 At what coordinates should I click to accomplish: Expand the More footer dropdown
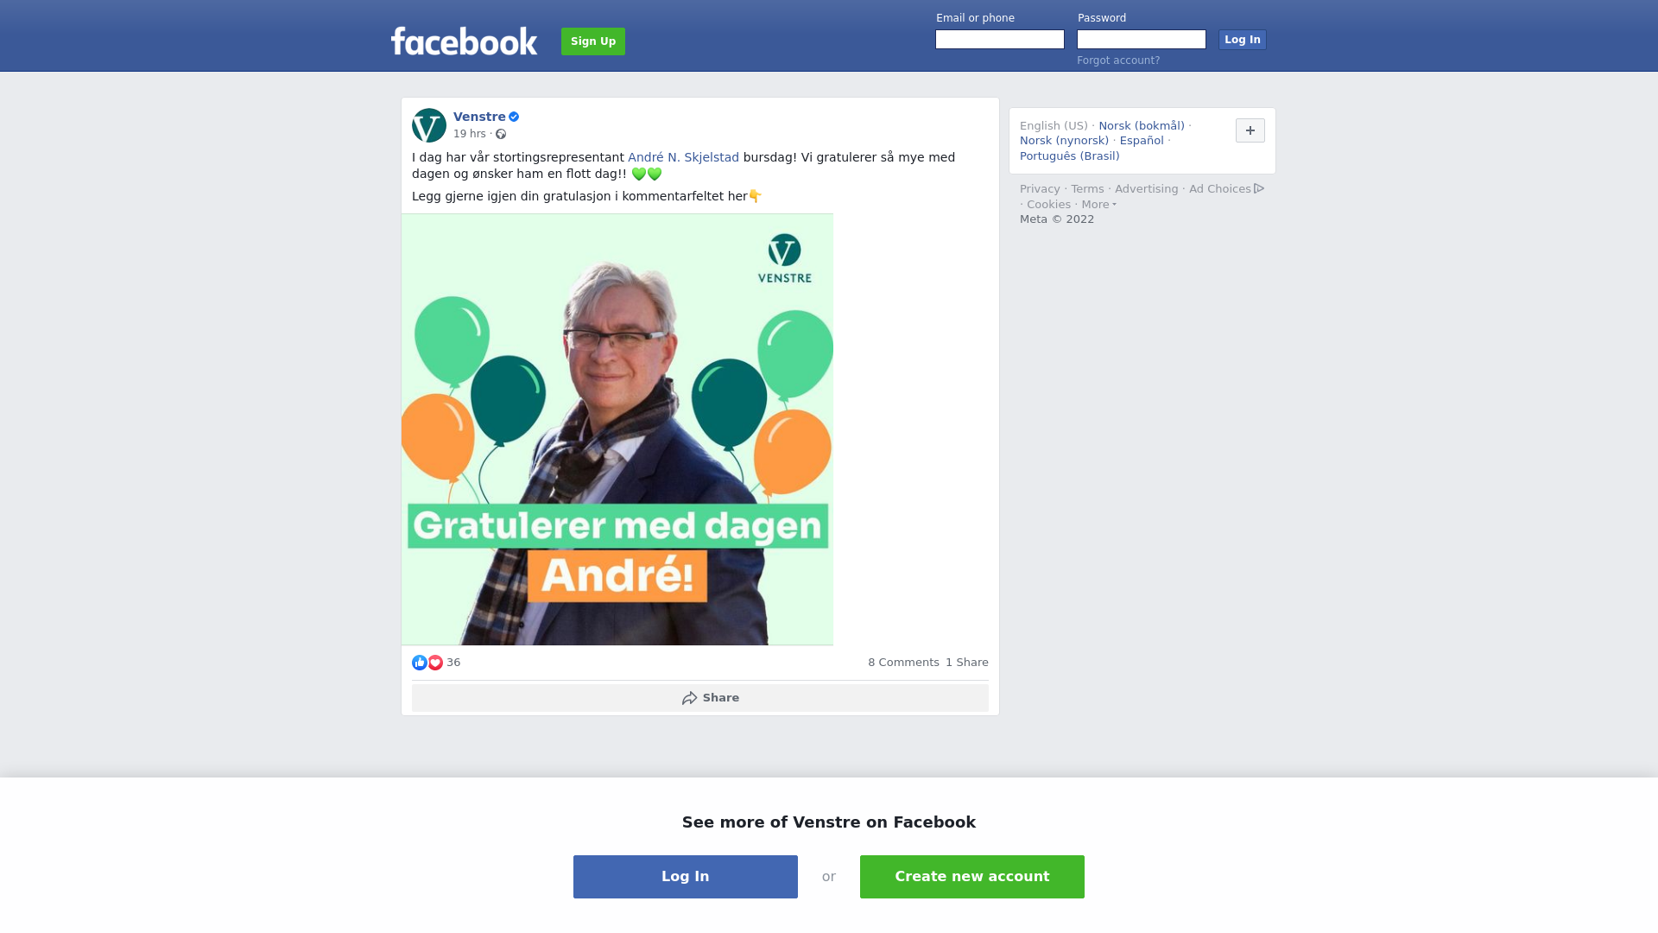[x=1098, y=205]
